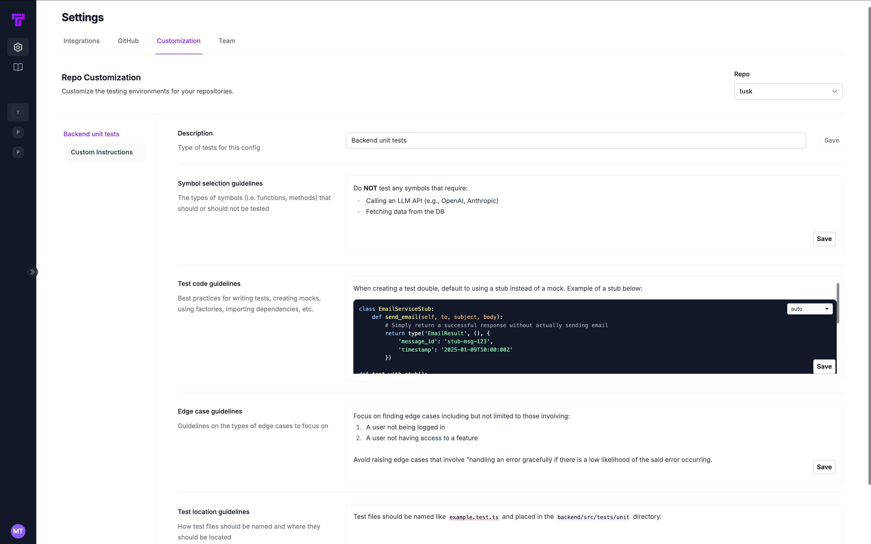This screenshot has height=544, width=871.
Task: Select Backend unit tests config
Action: [x=91, y=134]
